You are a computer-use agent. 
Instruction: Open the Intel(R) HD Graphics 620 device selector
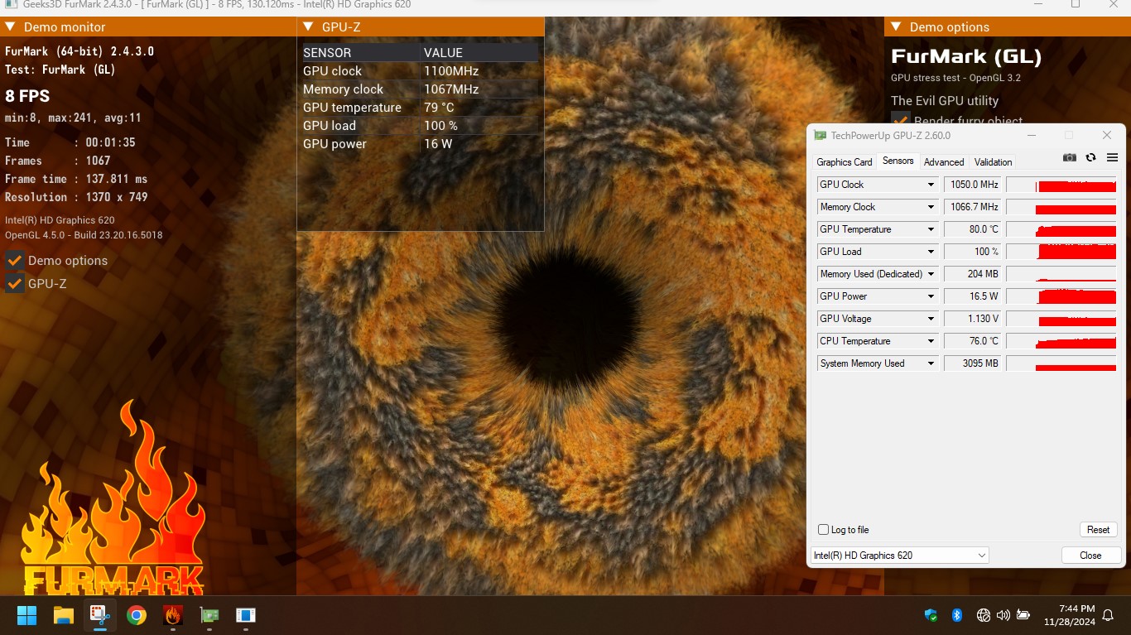[899, 556]
